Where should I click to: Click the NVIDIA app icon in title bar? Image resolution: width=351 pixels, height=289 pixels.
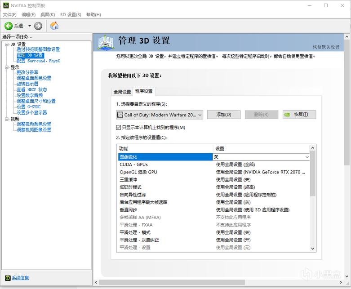coord(5,5)
